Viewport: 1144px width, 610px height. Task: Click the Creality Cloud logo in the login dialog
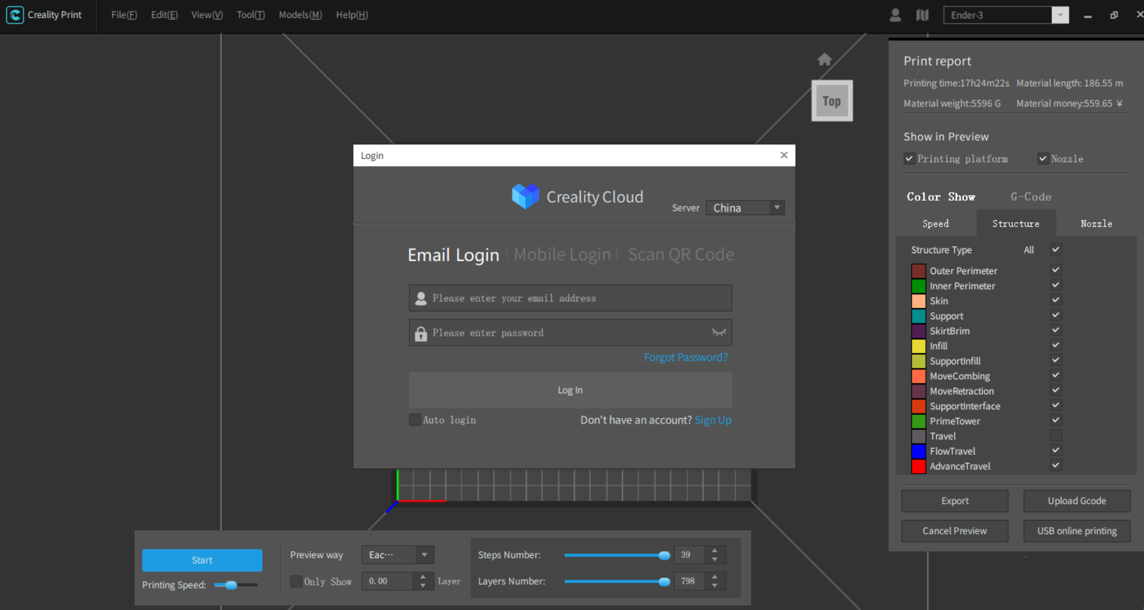tap(525, 196)
